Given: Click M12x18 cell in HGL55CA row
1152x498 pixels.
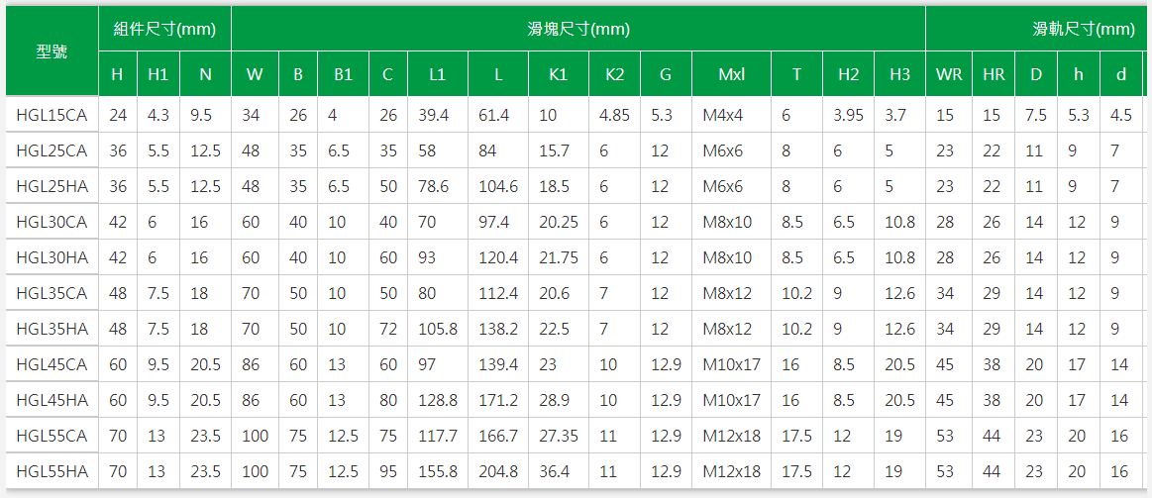Looking at the screenshot, I should [x=731, y=436].
